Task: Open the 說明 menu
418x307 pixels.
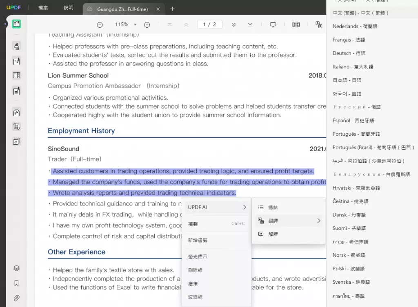Action: pyautogui.click(x=69, y=8)
